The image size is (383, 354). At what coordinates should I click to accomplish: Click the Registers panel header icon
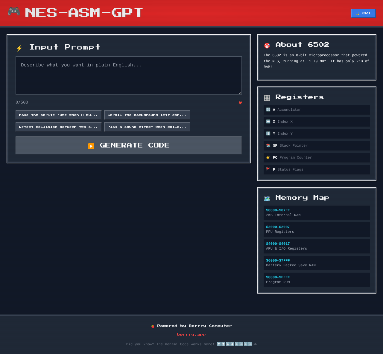coord(267,97)
